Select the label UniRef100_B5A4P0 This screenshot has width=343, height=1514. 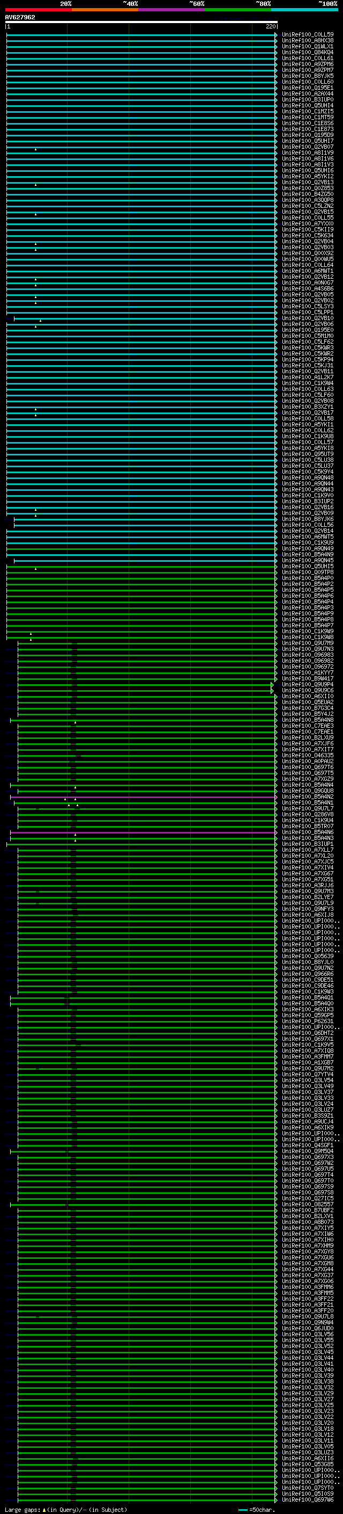point(308,578)
